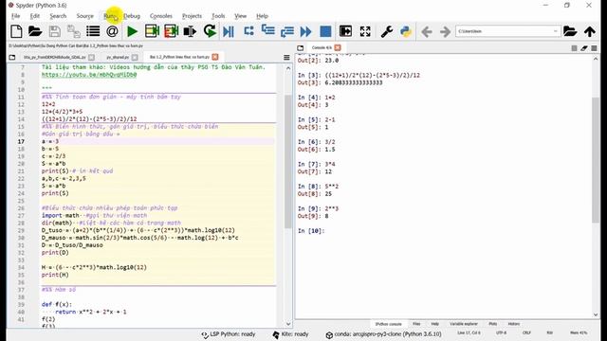
Task: Click the @ symbol finder icon
Action: point(112,31)
